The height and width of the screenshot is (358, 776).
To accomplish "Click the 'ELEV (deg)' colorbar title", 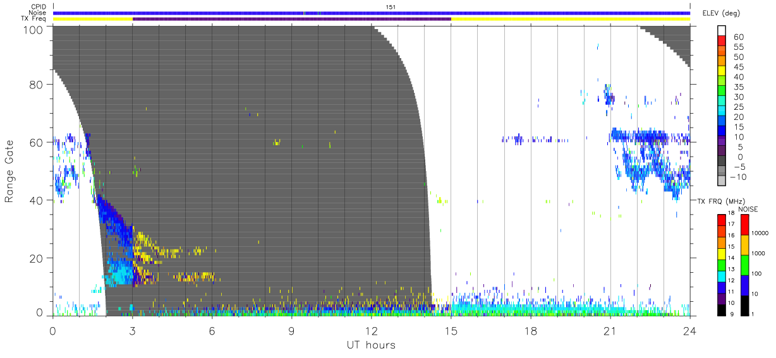I will point(722,13).
